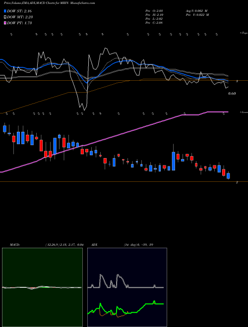This screenshot has width=248, height=327.
Task: Click the '3' axis label by upper orange line
Action: 237,81
